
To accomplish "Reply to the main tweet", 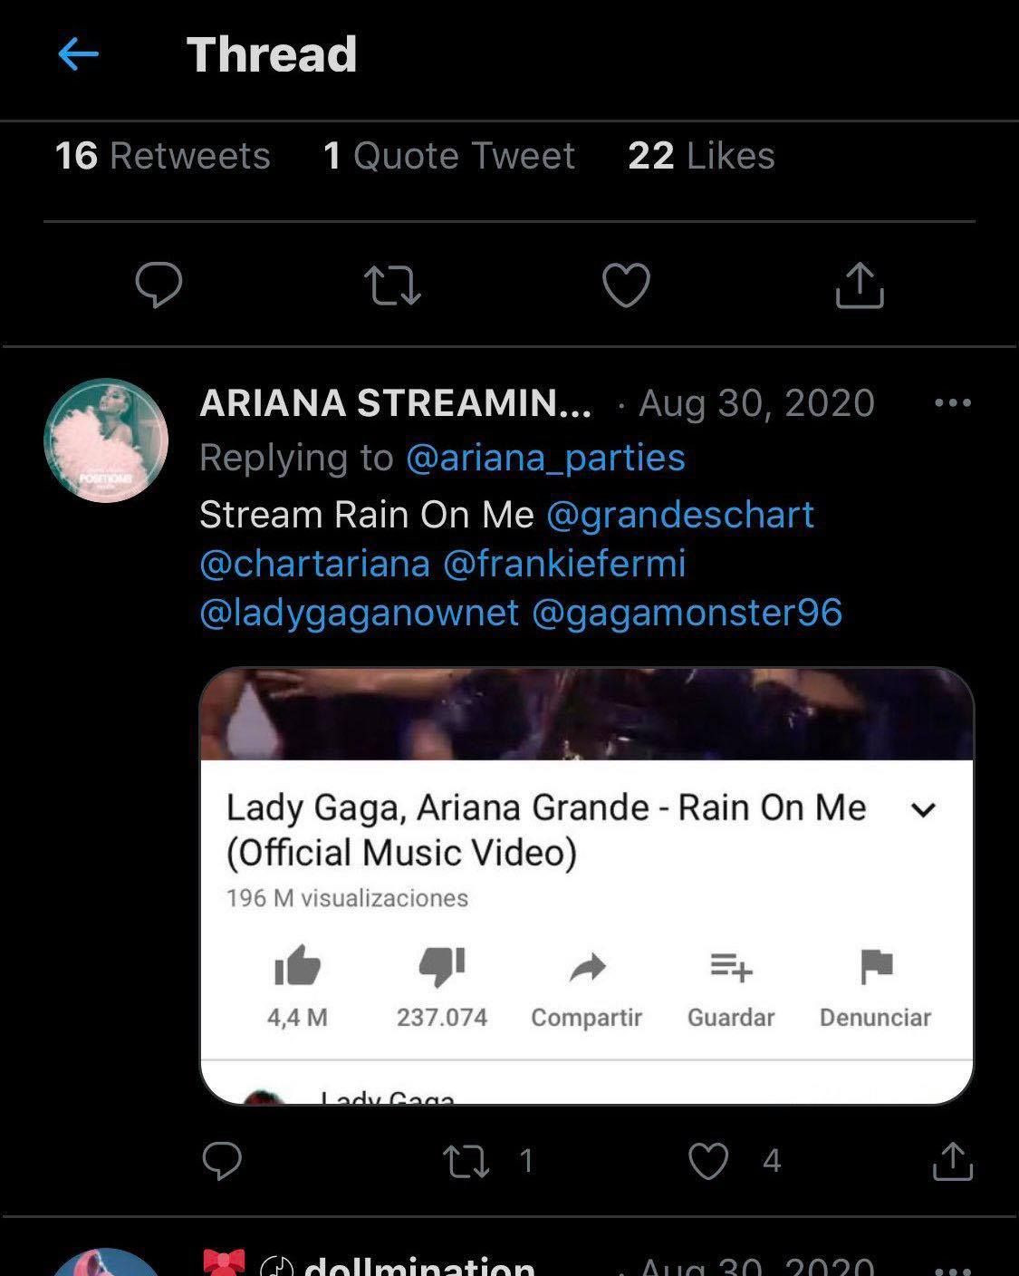I will click(159, 285).
